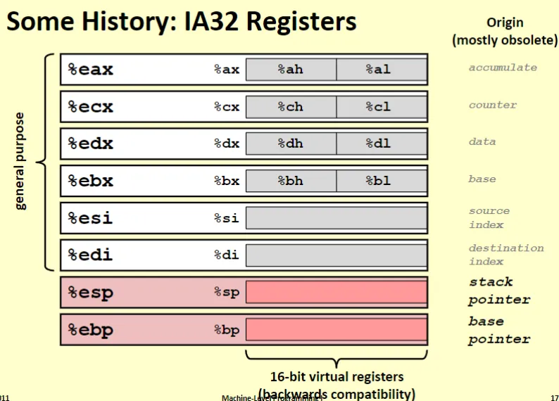Click the %edx register label
Viewport: 559px width, 401px height.
click(x=90, y=144)
